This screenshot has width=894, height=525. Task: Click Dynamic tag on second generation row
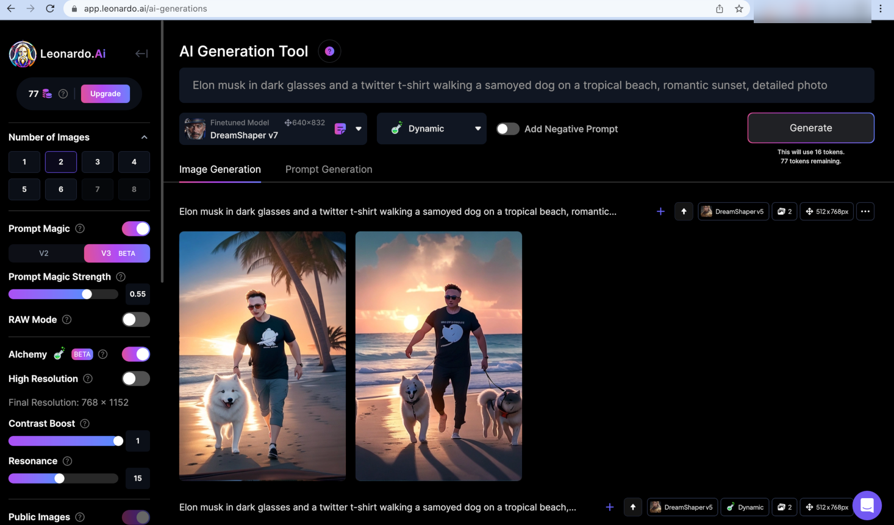[745, 507]
